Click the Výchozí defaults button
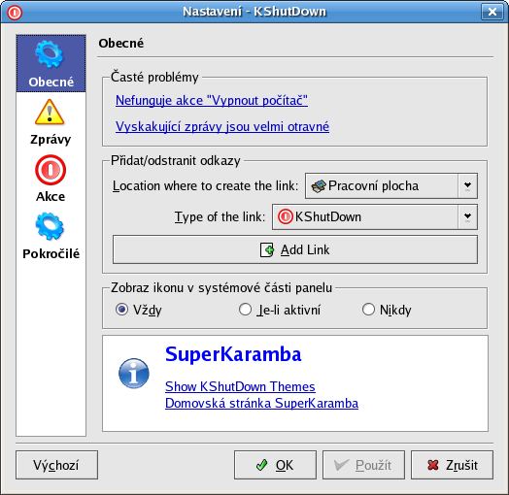The image size is (509, 495). point(56,465)
